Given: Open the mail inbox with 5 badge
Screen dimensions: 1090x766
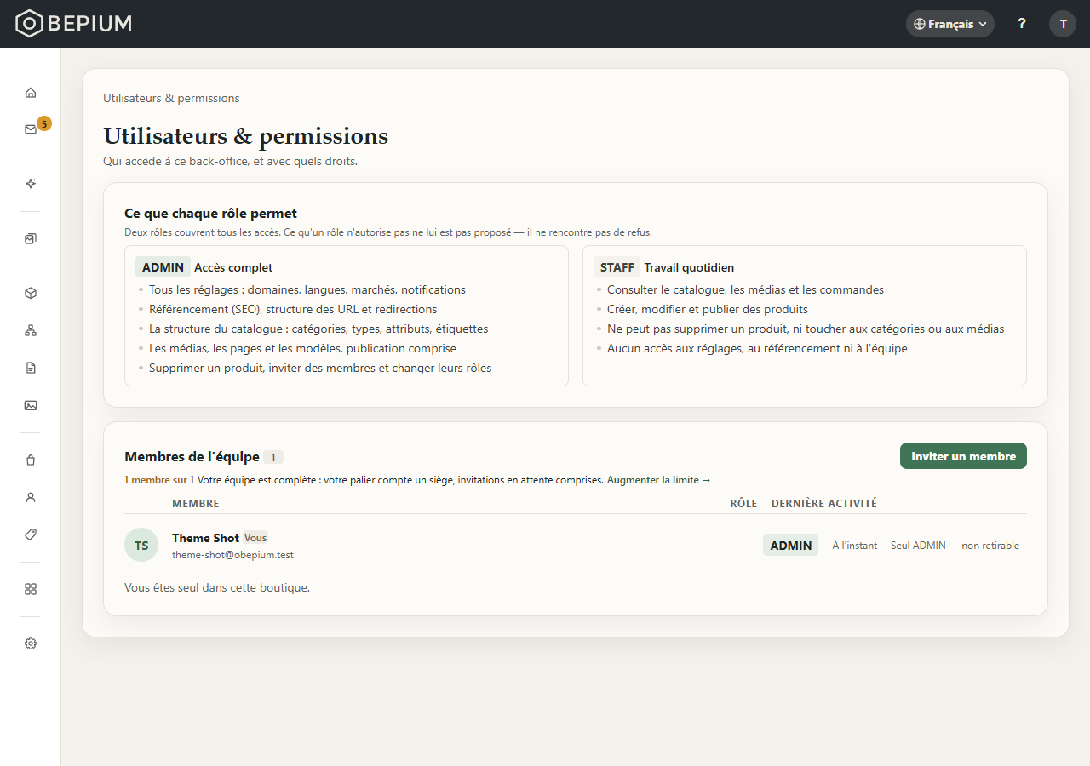Looking at the screenshot, I should click(31, 129).
